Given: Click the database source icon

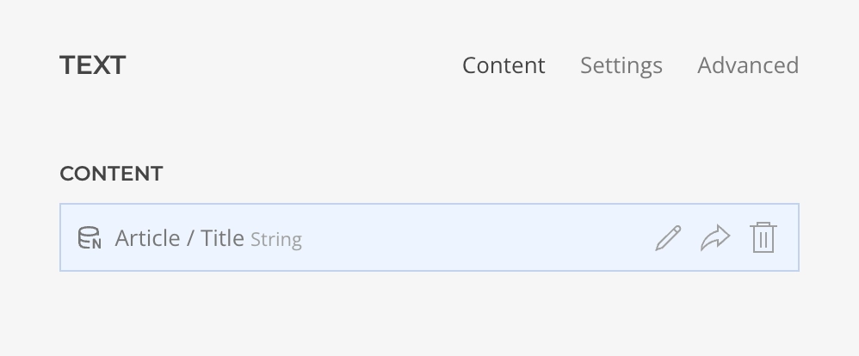Looking at the screenshot, I should click(90, 238).
